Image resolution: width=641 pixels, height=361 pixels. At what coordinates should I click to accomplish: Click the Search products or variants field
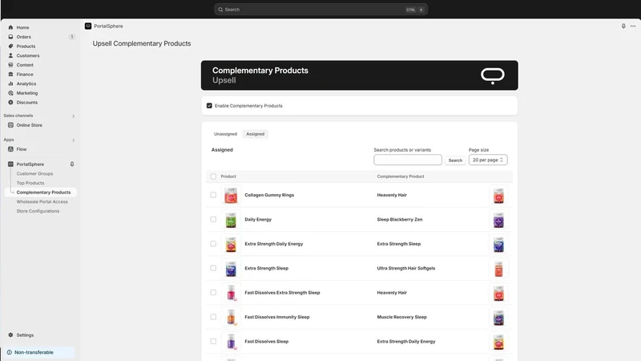click(x=408, y=160)
